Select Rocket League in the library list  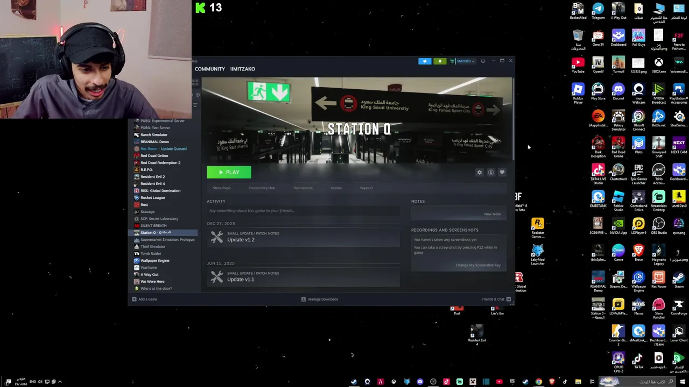click(152, 198)
